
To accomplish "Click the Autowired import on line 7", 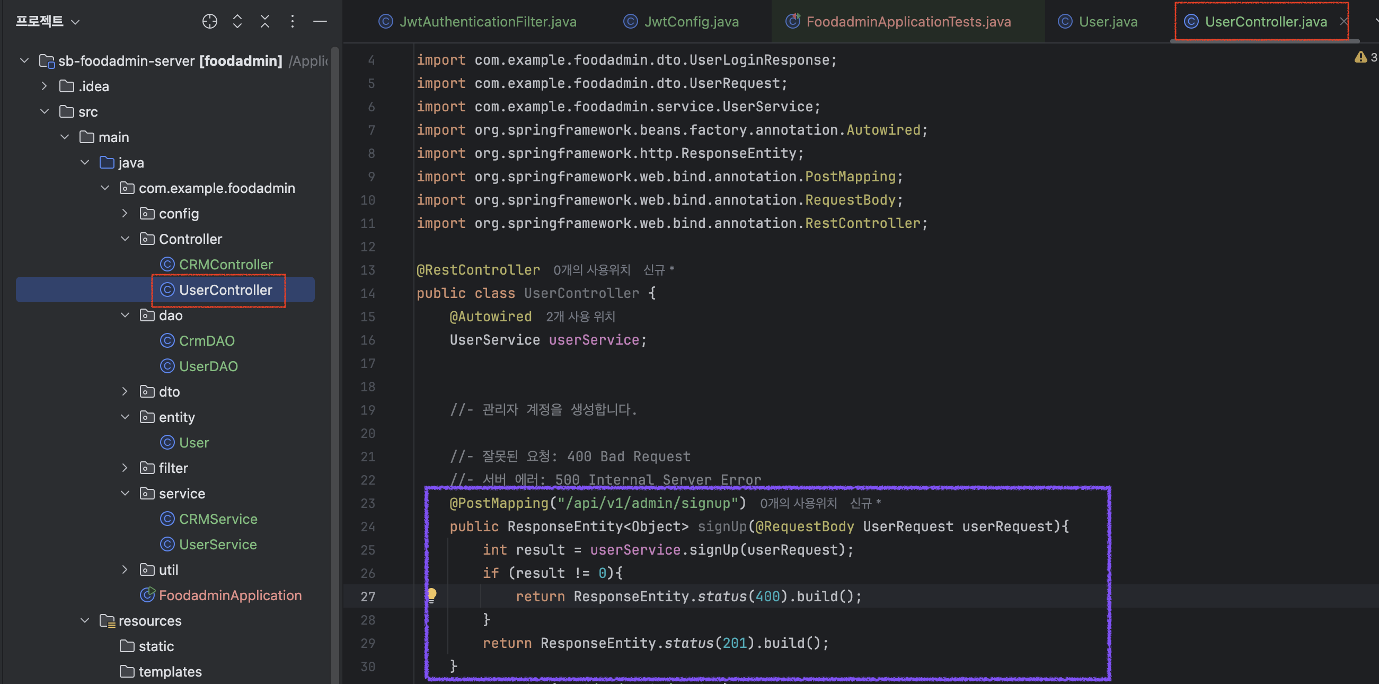I will tap(883, 129).
